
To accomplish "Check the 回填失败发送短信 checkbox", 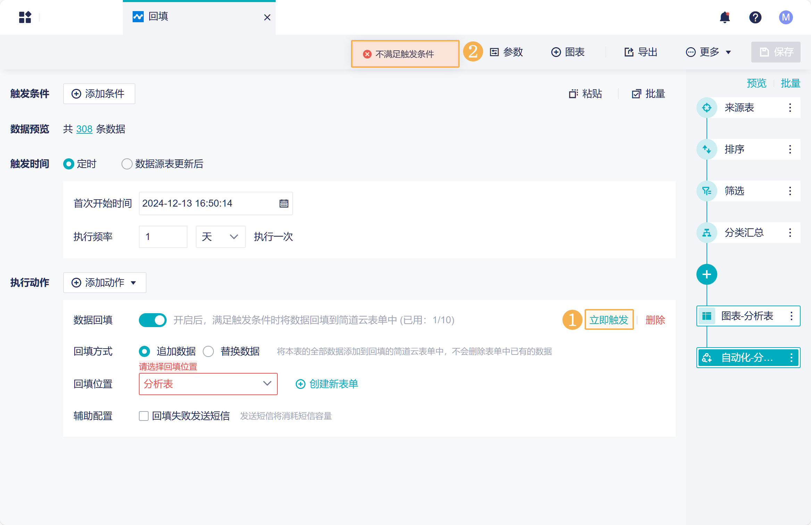I will click(144, 416).
